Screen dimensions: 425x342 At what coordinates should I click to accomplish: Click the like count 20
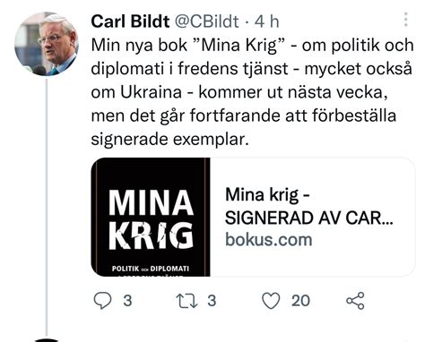300,301
